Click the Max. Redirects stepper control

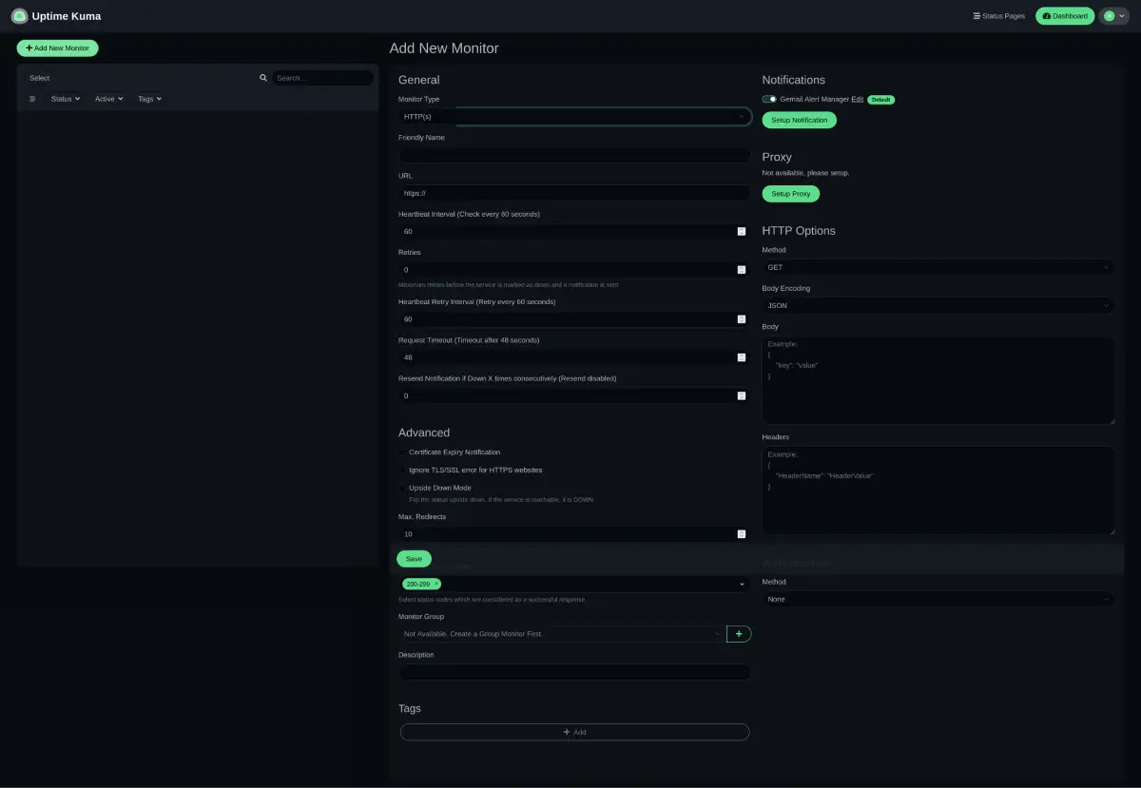pos(741,534)
